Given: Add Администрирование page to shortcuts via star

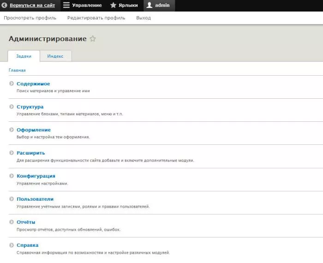Looking at the screenshot, I should pyautogui.click(x=93, y=38).
